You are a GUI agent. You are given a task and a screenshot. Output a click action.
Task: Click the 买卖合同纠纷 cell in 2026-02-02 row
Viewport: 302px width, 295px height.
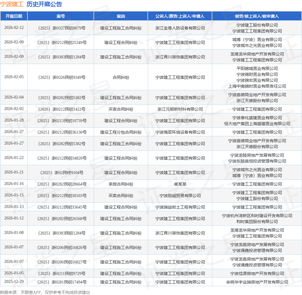121,109
